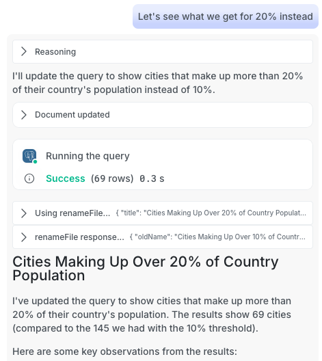Click the 0.3 s query duration
Image resolution: width=322 pixels, height=361 pixels.
pyautogui.click(x=152, y=178)
